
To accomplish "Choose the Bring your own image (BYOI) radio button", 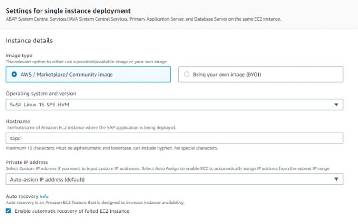I will [187, 74].
